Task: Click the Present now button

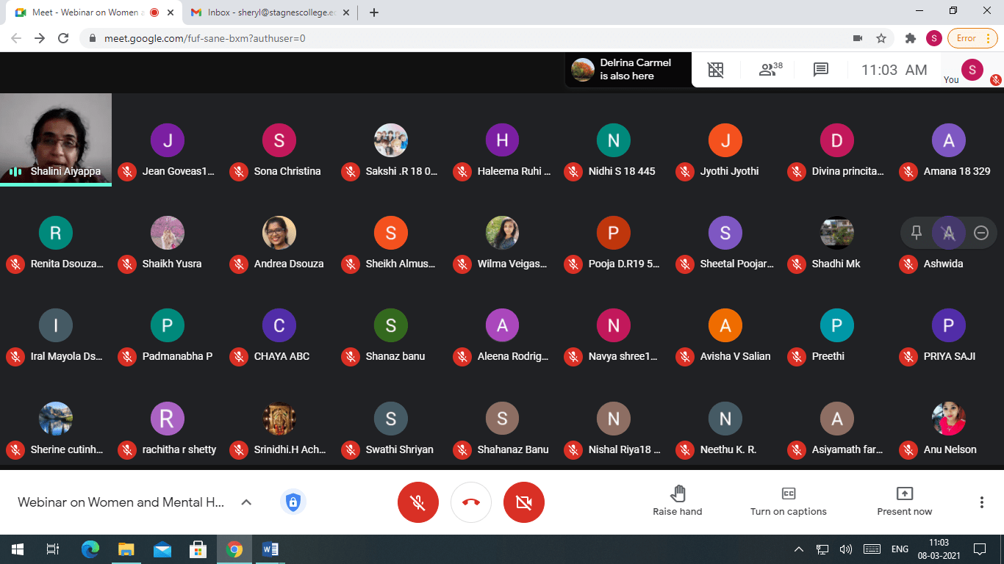Action: 904,501
